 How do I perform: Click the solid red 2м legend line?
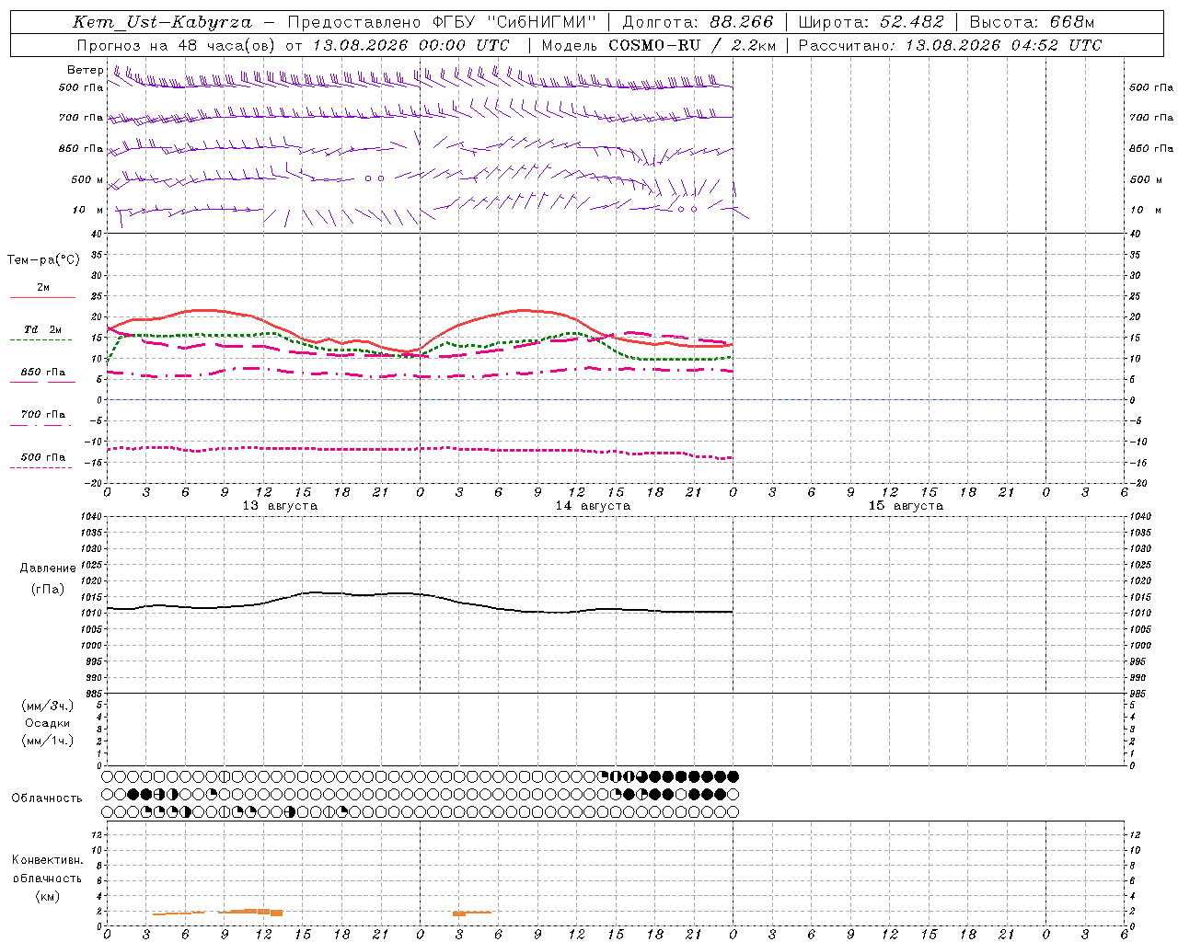coord(42,298)
